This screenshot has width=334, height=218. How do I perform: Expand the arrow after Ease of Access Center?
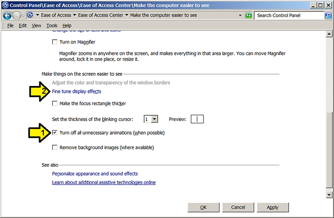pos(127,15)
